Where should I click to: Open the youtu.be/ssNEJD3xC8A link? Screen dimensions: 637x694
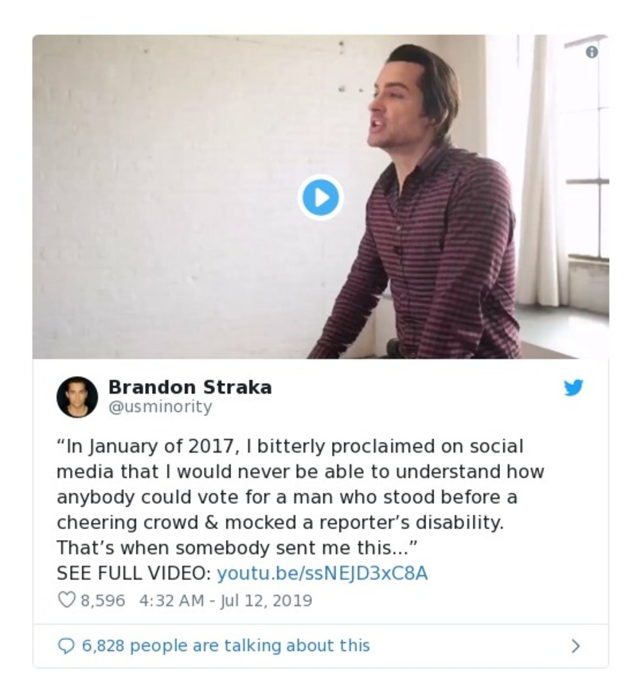pyautogui.click(x=322, y=573)
